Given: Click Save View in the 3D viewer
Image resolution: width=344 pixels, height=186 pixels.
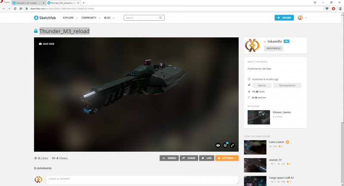Looking at the screenshot, I should click(46, 44).
